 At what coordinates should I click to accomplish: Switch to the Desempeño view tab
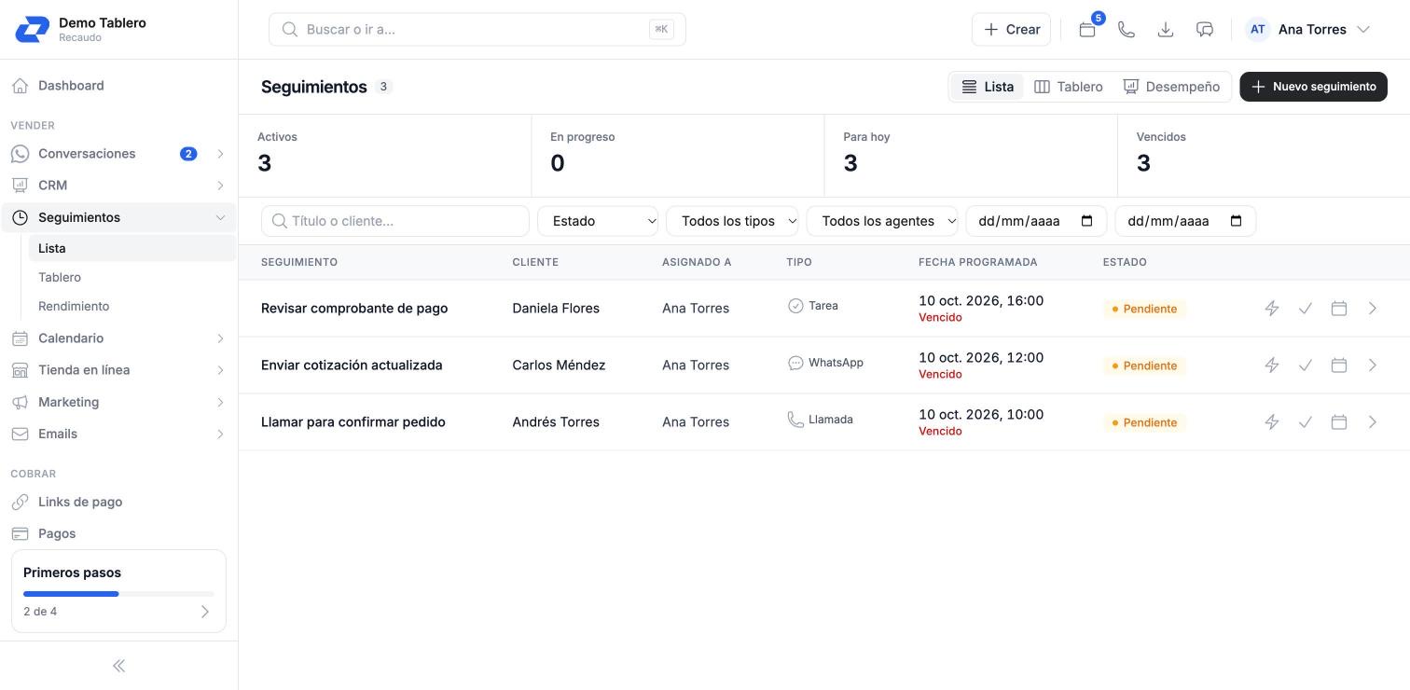(1171, 87)
